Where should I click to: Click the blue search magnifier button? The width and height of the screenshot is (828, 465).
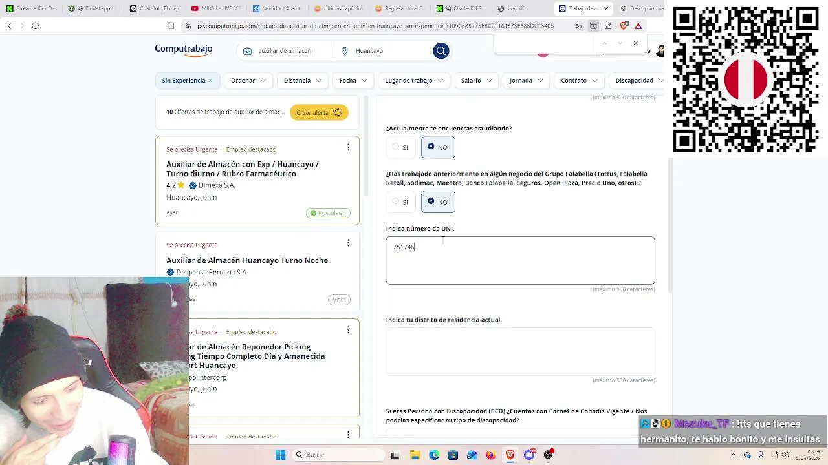click(x=441, y=50)
